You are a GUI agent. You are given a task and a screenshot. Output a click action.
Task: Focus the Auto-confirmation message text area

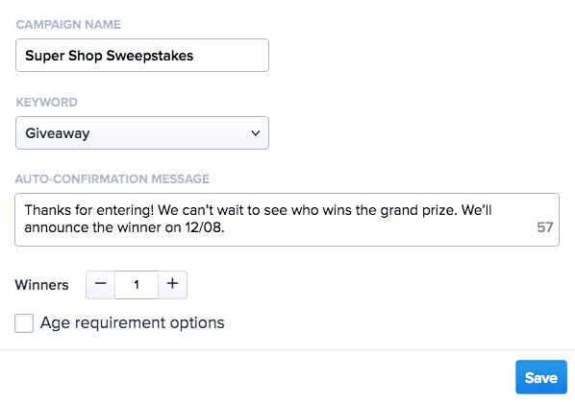point(287,220)
